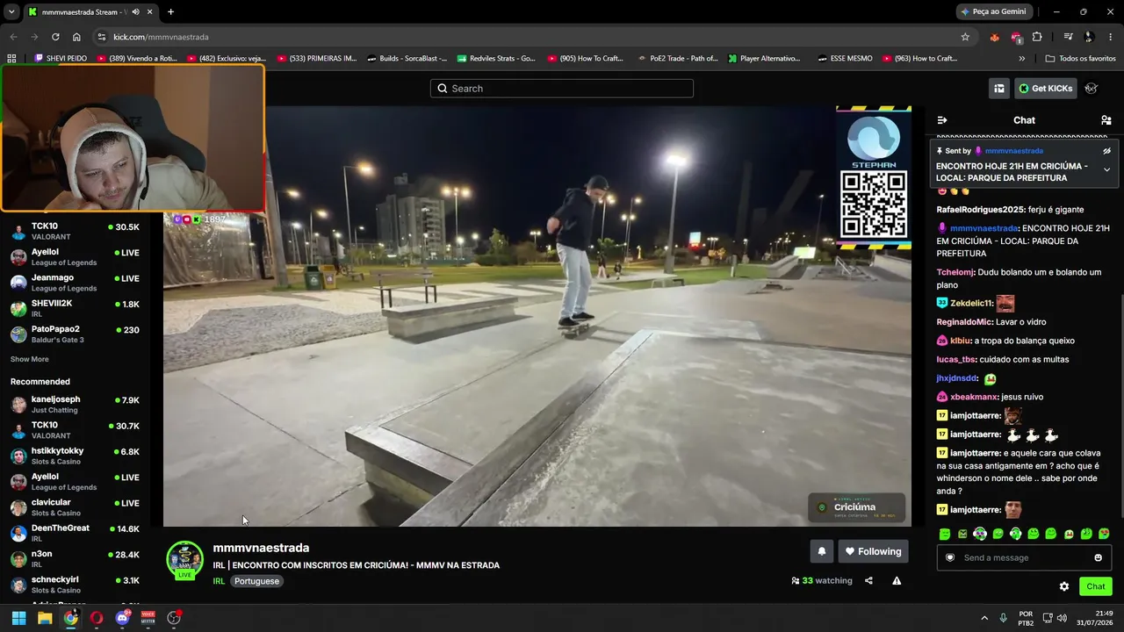1124x632 pixels.
Task: Go to the browser home page
Action: (x=76, y=37)
